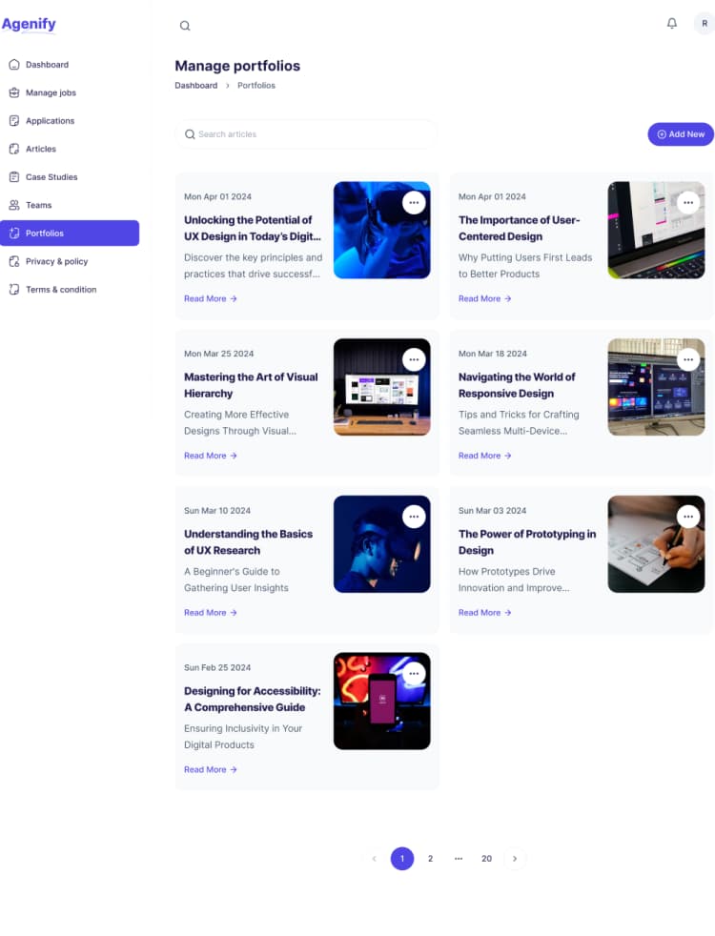Read More on UX Research article

(210, 613)
